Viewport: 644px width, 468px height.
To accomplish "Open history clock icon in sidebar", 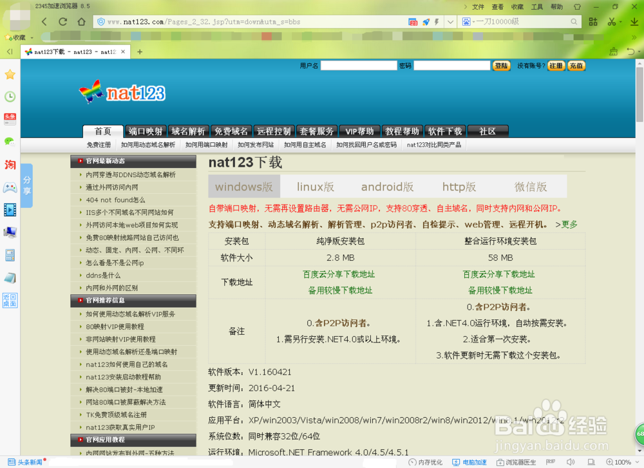I will 10,97.
